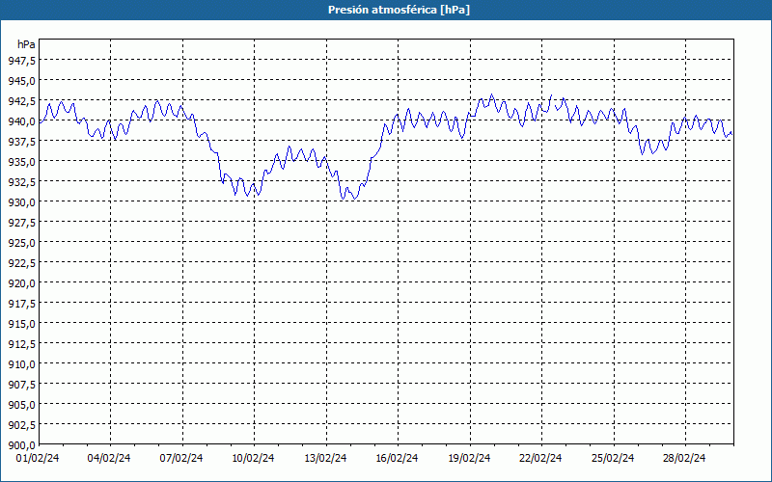Click the hPa unit label
Image resolution: width=772 pixels, height=482 pixels.
27,44
